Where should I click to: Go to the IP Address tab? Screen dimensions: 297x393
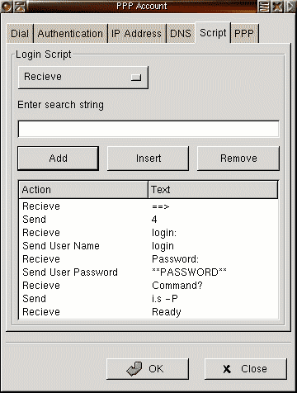(x=136, y=34)
